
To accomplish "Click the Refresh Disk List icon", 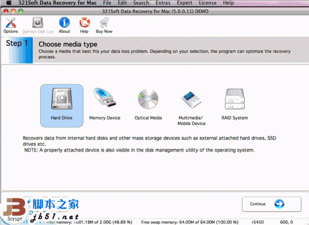I will point(38,25).
